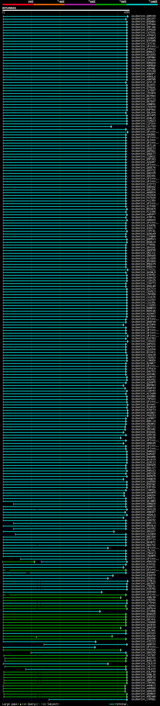Click the alignment bar for UniRef100_C6JT69
The height and width of the screenshot is (706, 160).
tap(57, 127)
